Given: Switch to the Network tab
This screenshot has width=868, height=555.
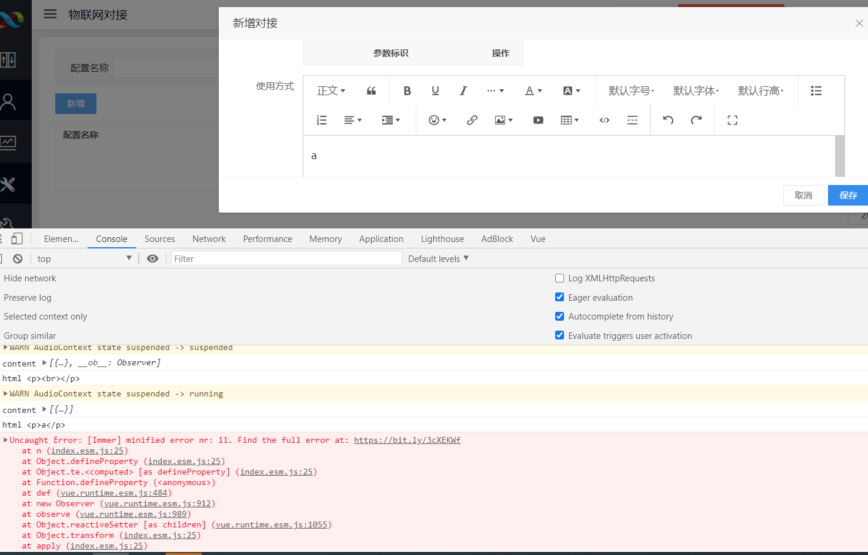Looking at the screenshot, I should click(x=209, y=239).
